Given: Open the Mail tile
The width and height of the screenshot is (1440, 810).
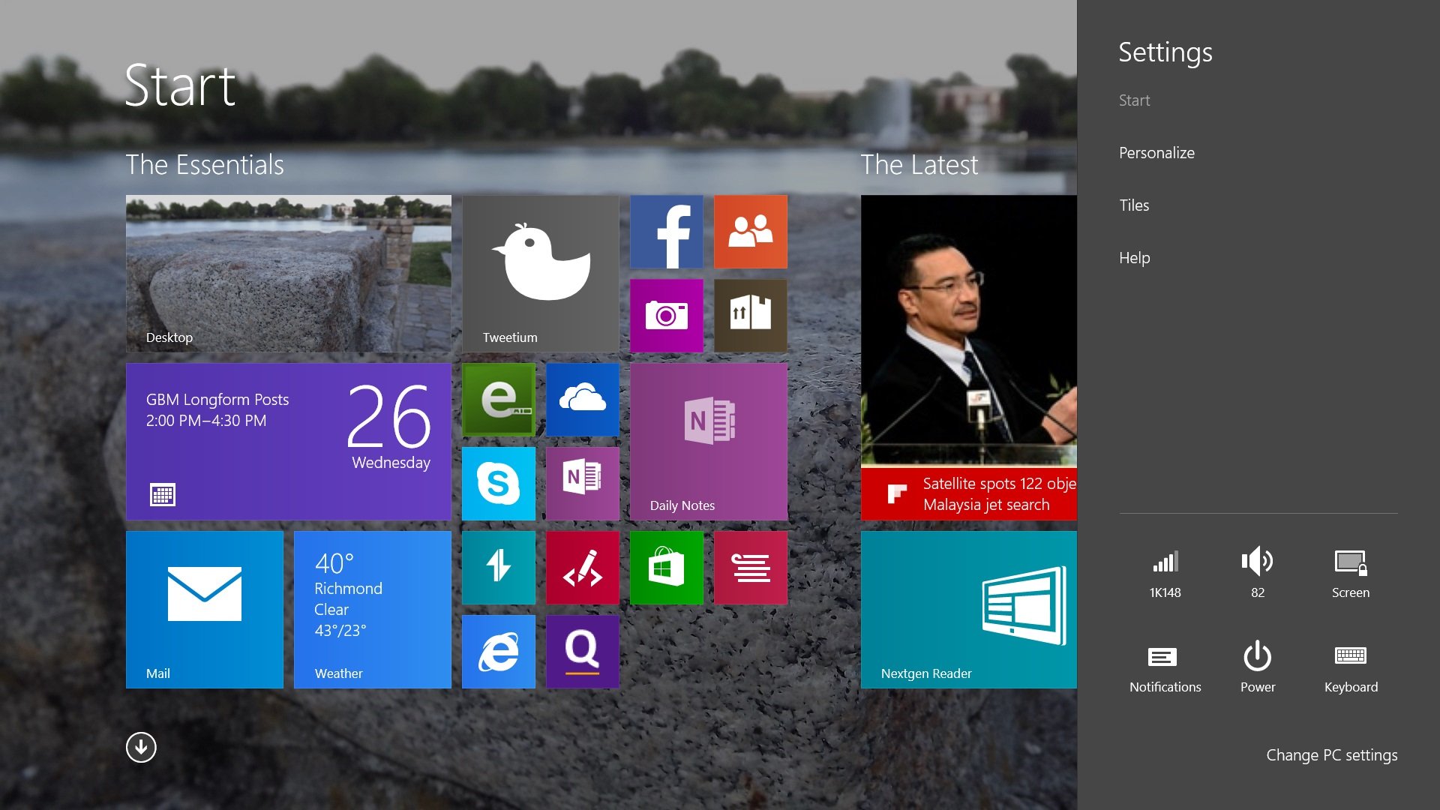Looking at the screenshot, I should [205, 610].
